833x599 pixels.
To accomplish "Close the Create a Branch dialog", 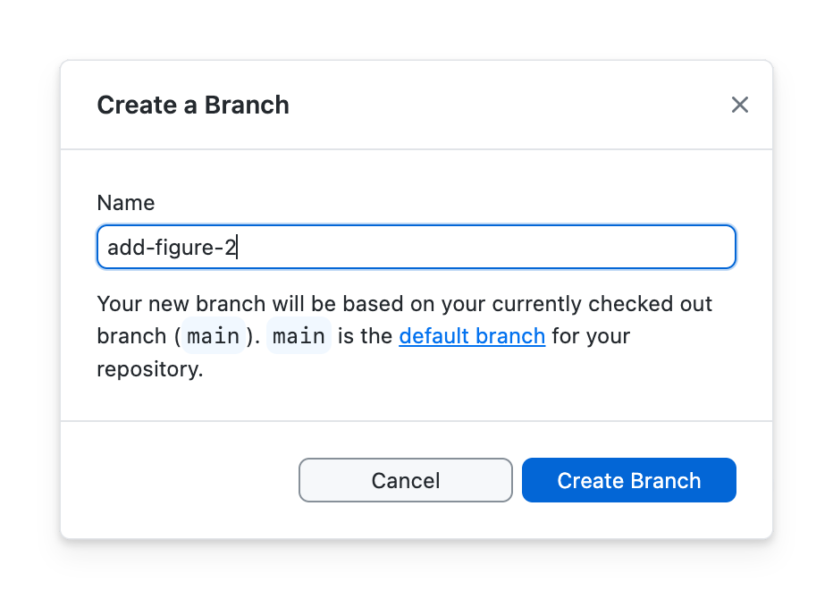I will pyautogui.click(x=739, y=105).
